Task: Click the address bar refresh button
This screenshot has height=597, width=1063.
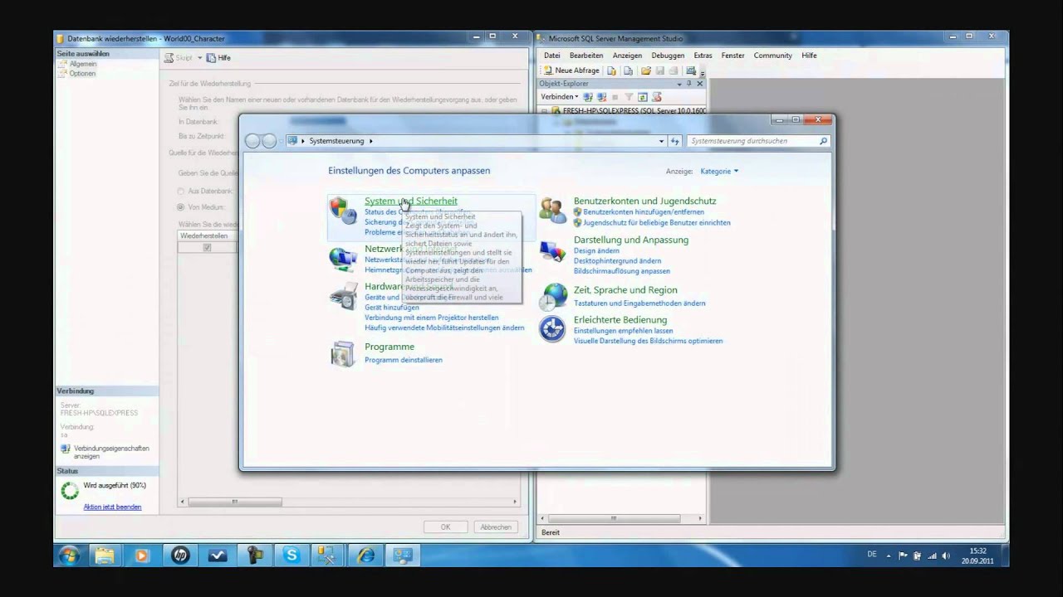Action: point(675,141)
